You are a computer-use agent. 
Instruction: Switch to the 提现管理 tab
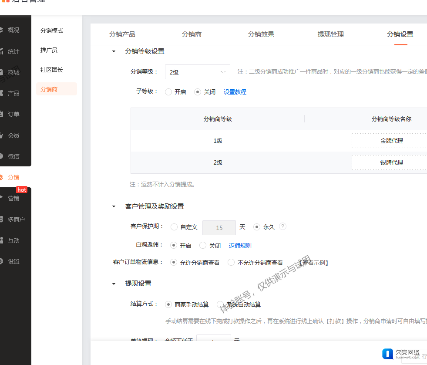tap(331, 34)
